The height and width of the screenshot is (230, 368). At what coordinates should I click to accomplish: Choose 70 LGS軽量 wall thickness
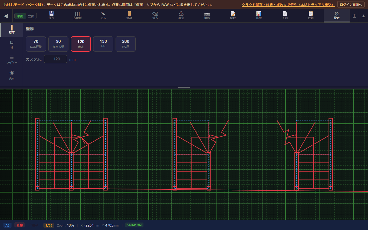click(36, 44)
